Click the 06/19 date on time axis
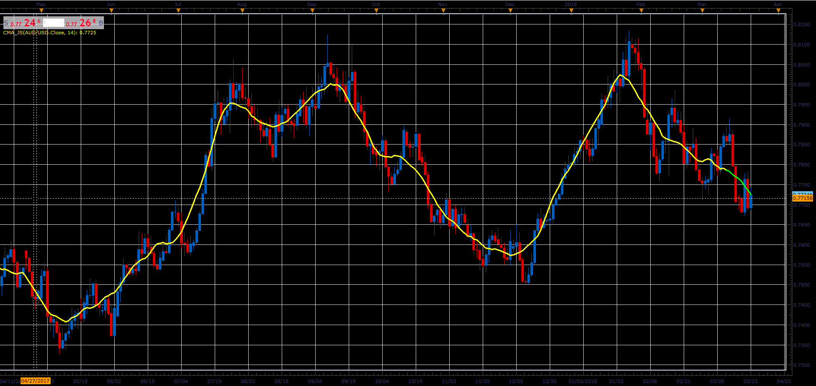 [x=147, y=381]
